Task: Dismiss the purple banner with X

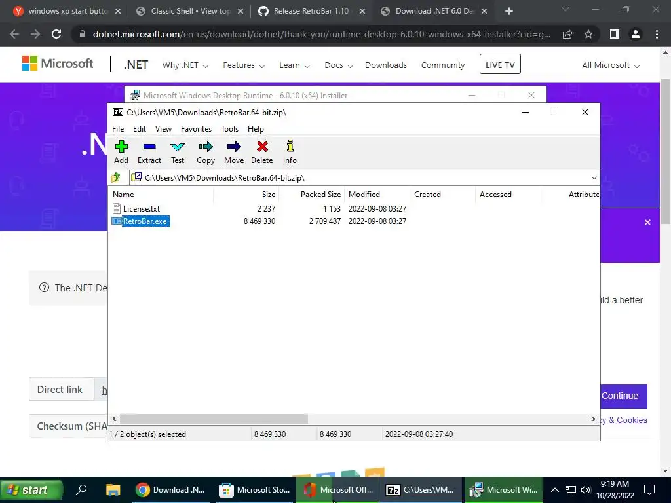Action: pos(647,223)
